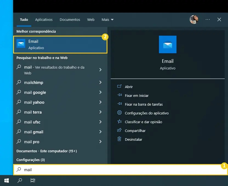Switch to the Documentos tab
Image resolution: width=228 pixels, height=186 pixels.
pos(70,20)
